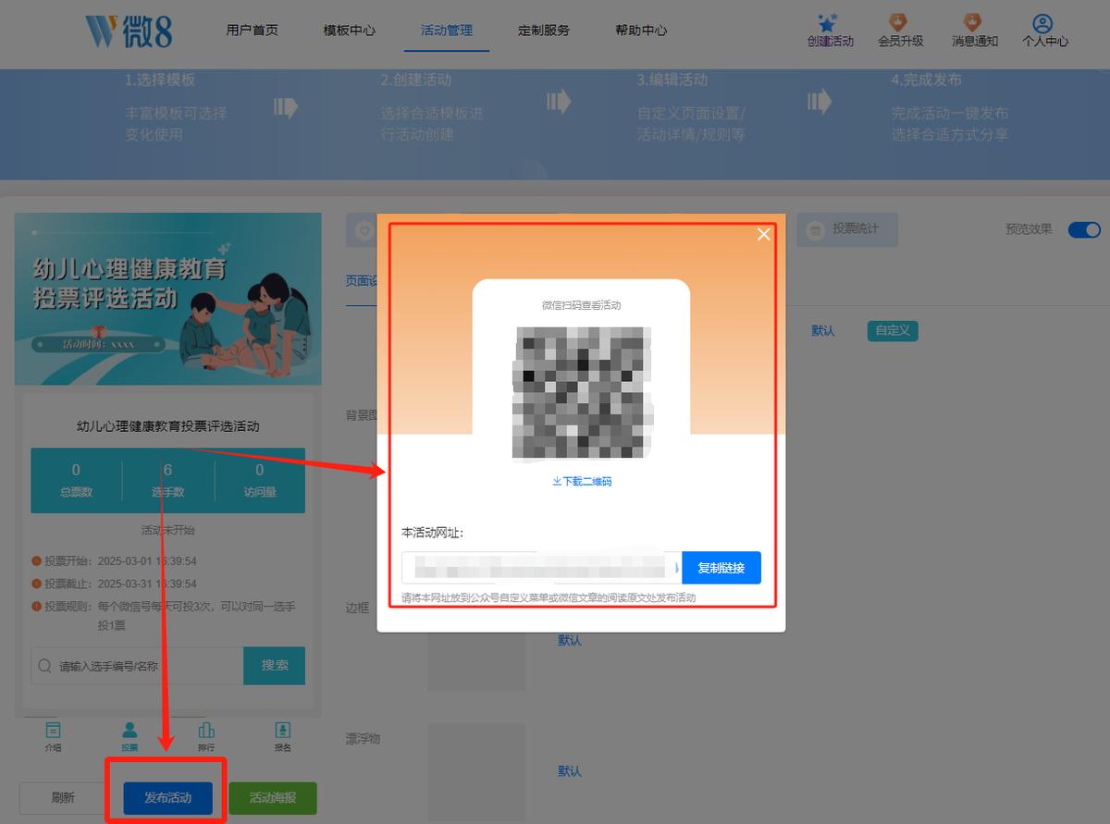Select the 投票 bottom nav icon

129,736
